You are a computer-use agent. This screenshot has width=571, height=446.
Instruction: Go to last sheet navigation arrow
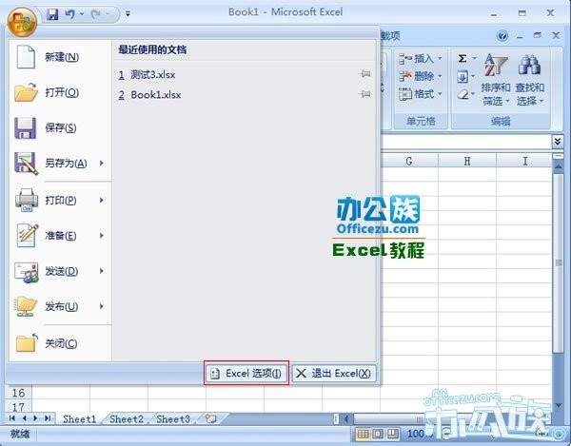click(x=48, y=418)
